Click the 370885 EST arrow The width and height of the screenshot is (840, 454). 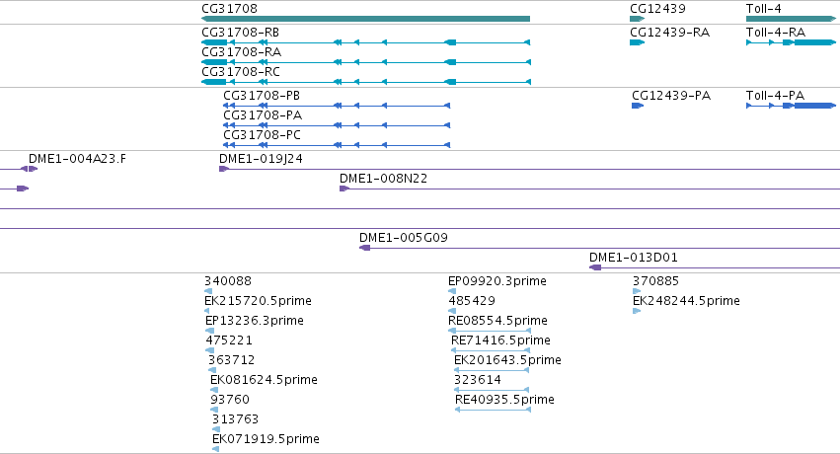point(637,291)
